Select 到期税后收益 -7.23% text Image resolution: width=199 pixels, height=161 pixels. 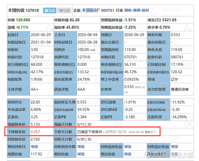[118, 27]
